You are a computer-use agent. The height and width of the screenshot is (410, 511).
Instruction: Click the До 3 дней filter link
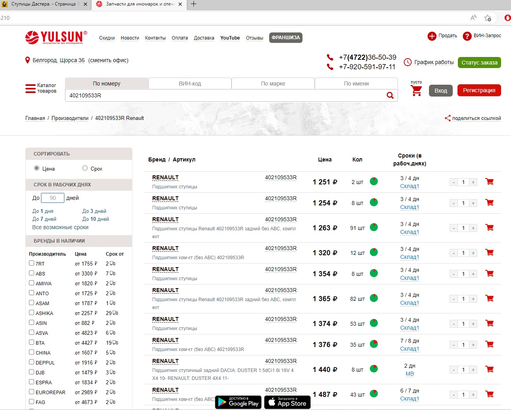point(94,211)
